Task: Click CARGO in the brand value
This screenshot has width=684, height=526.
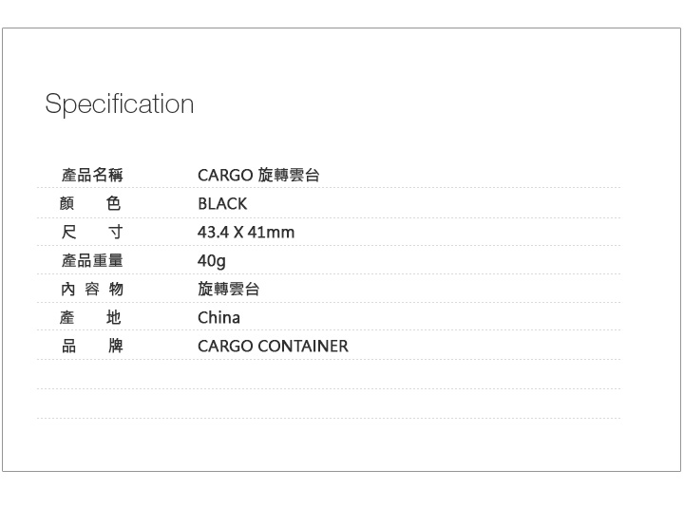Action: tap(225, 346)
